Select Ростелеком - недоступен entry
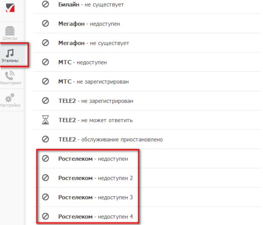 93,158
